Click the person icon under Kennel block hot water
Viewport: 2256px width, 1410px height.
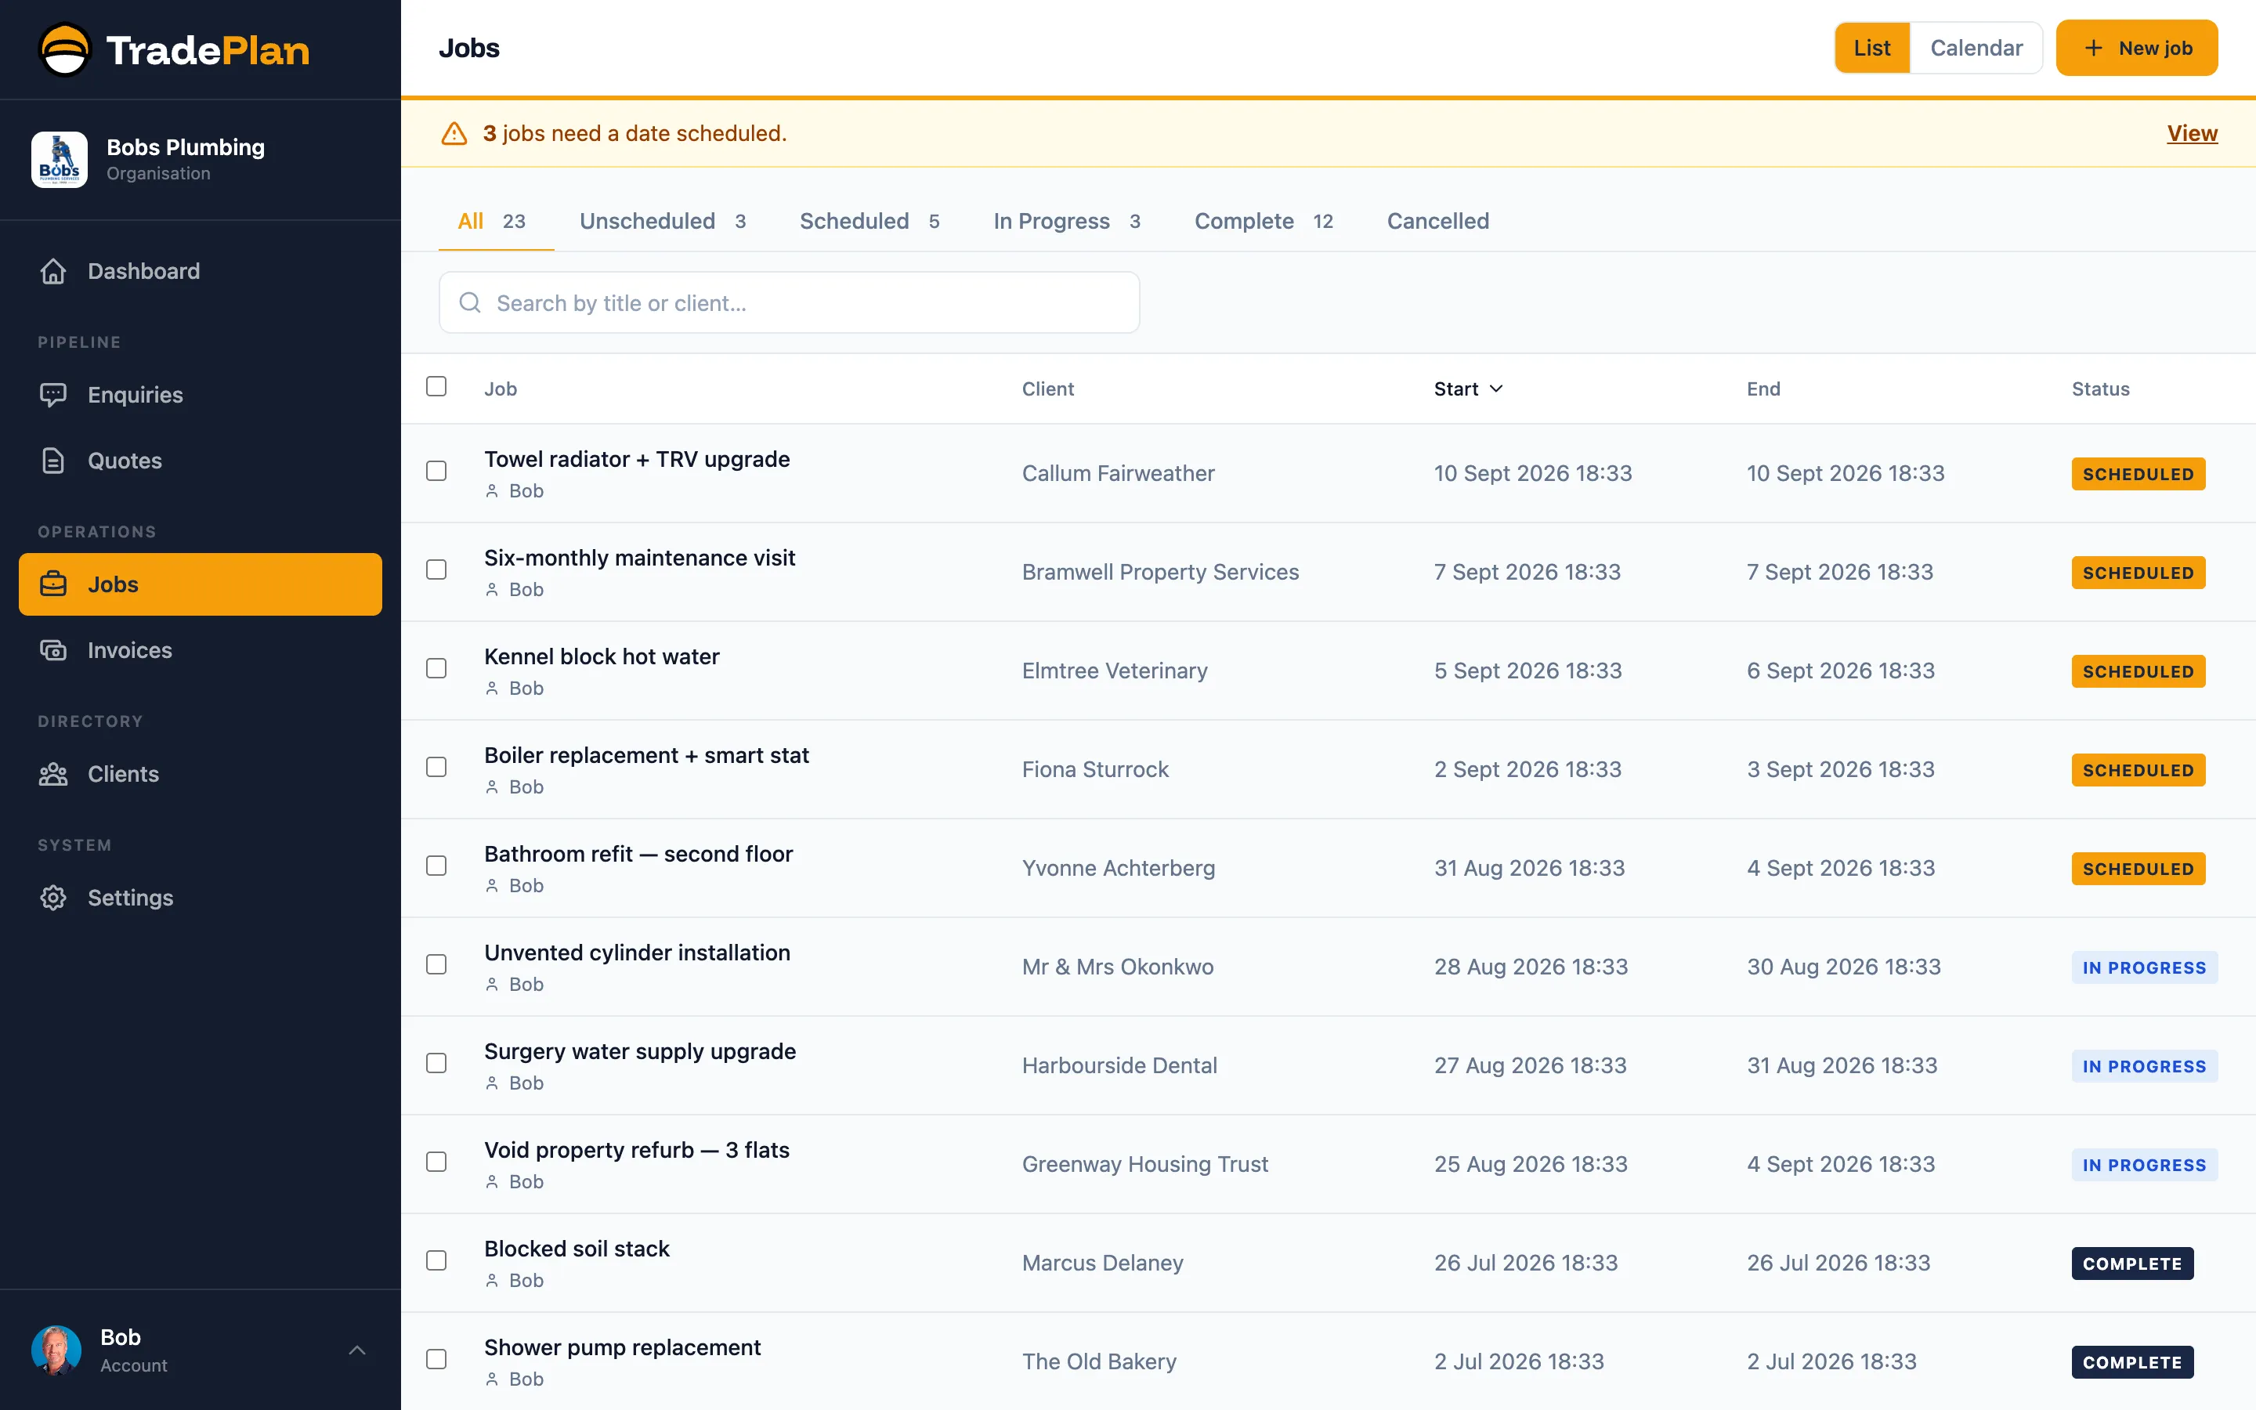(x=492, y=689)
